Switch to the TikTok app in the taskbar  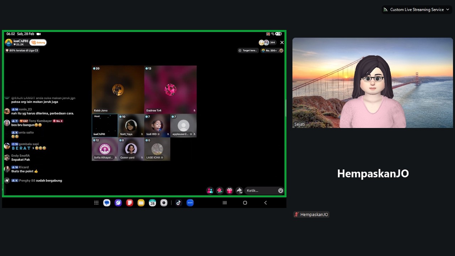click(x=178, y=203)
